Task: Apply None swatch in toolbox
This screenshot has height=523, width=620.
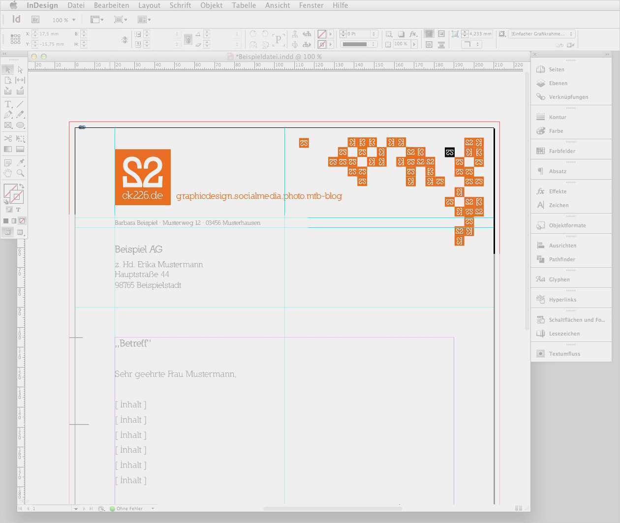Action: [x=22, y=221]
